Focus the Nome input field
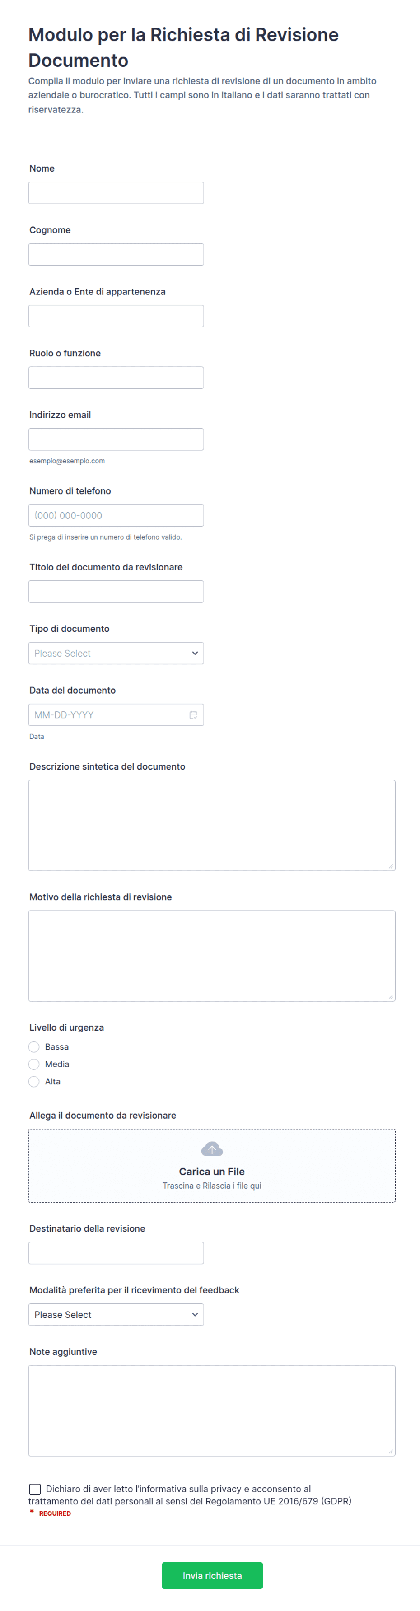 coord(116,192)
